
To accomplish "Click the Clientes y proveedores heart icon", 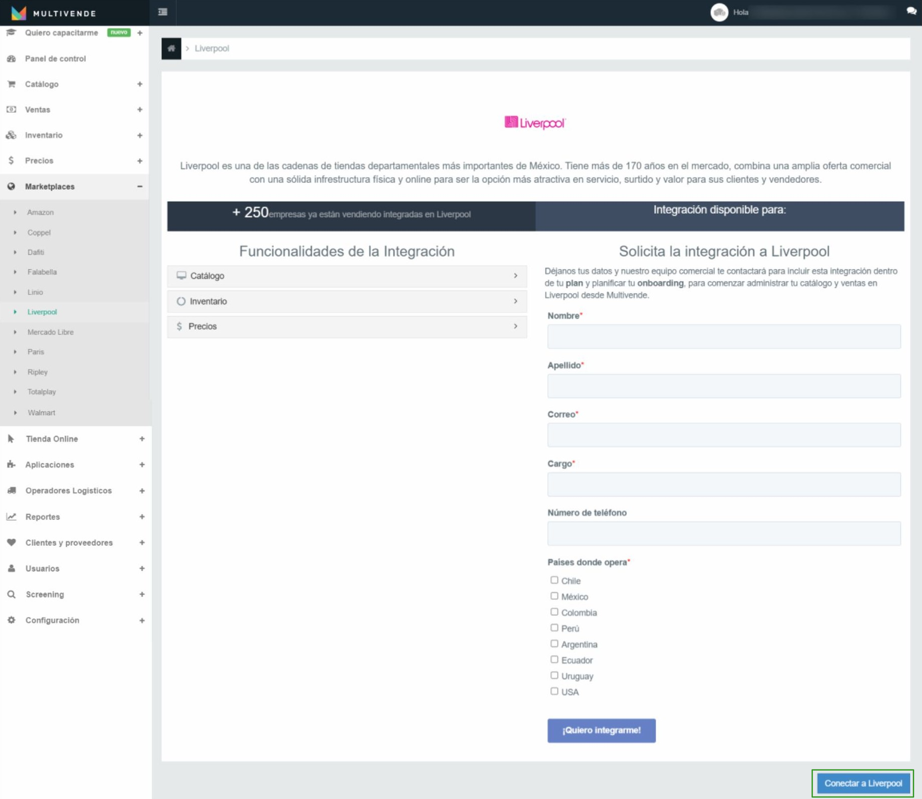I will pyautogui.click(x=11, y=543).
